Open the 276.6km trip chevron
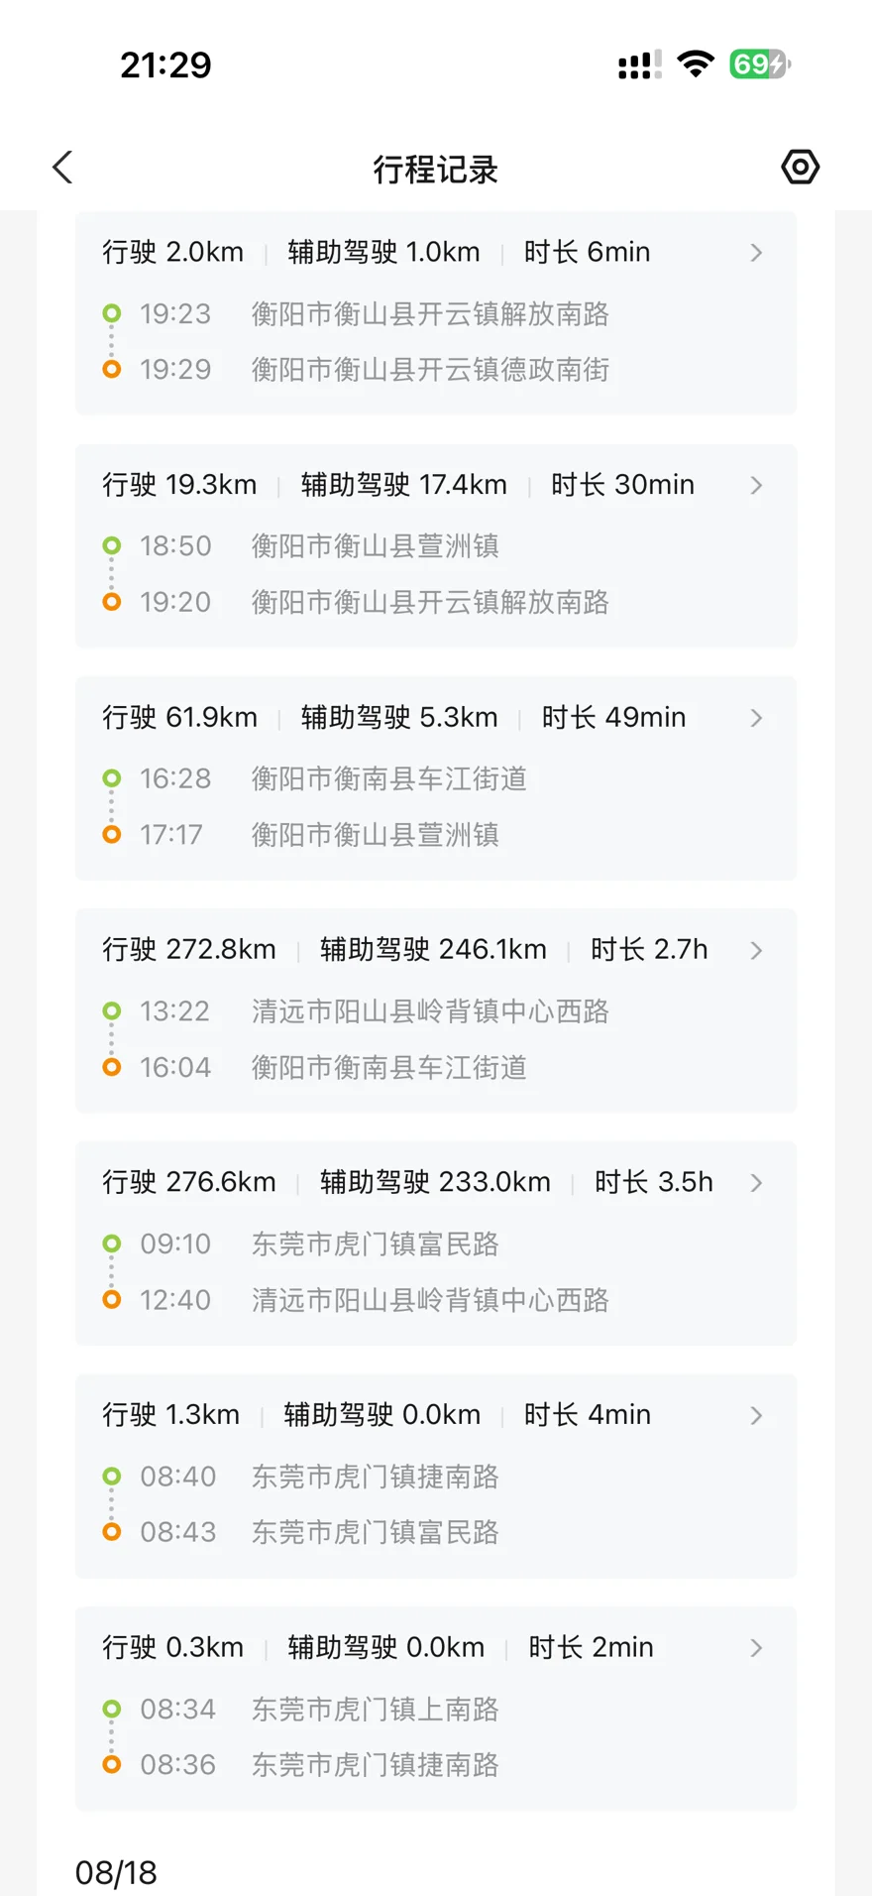Viewport: 872px width, 1896px height. tap(756, 1183)
